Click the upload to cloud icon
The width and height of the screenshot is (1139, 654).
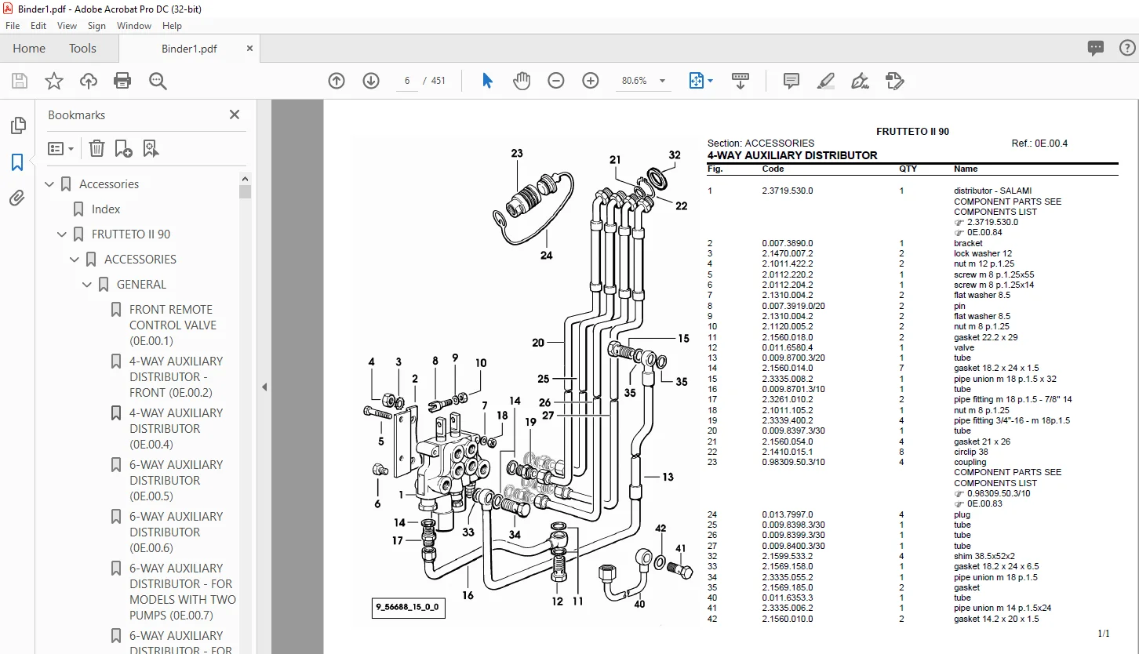(89, 81)
